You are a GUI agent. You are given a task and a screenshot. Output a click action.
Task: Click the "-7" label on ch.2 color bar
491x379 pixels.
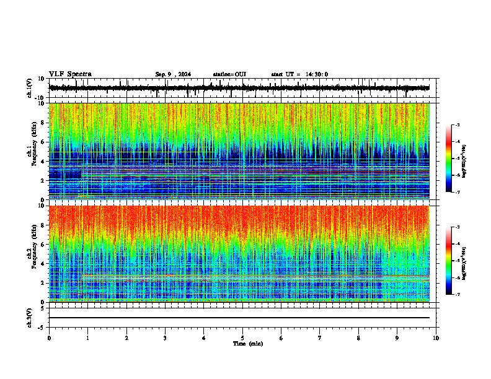458,294
